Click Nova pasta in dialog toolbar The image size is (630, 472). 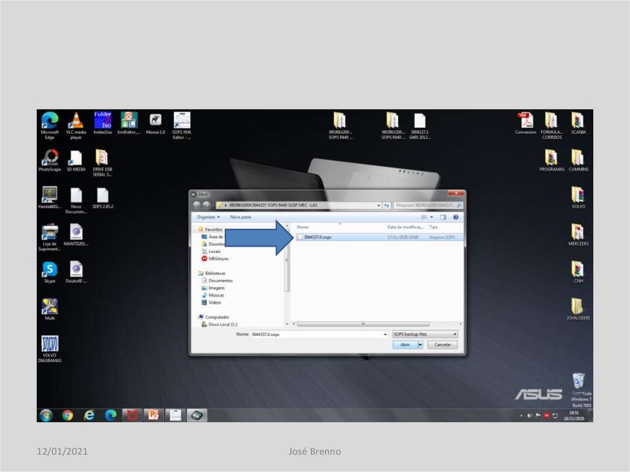[x=241, y=217]
